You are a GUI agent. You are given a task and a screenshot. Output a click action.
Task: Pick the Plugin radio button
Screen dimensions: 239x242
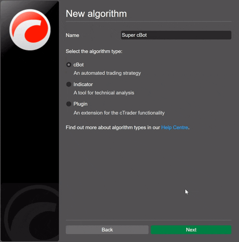click(69, 104)
